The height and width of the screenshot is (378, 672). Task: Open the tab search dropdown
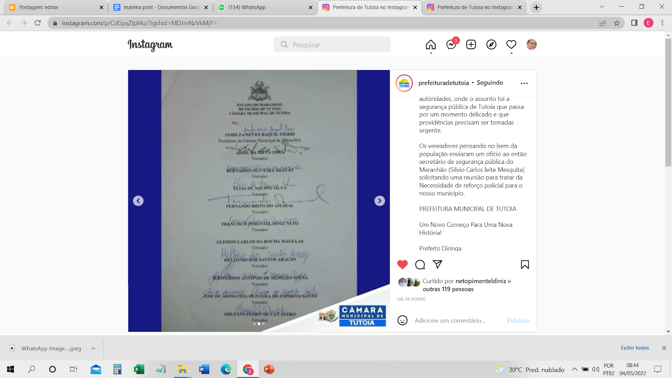coord(601,7)
